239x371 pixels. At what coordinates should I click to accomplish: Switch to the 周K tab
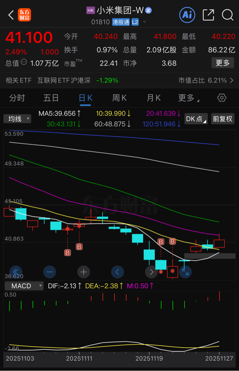(x=119, y=98)
